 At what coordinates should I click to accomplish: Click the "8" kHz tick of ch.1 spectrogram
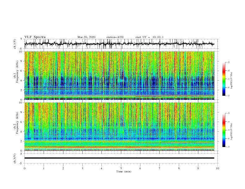click(22, 61)
